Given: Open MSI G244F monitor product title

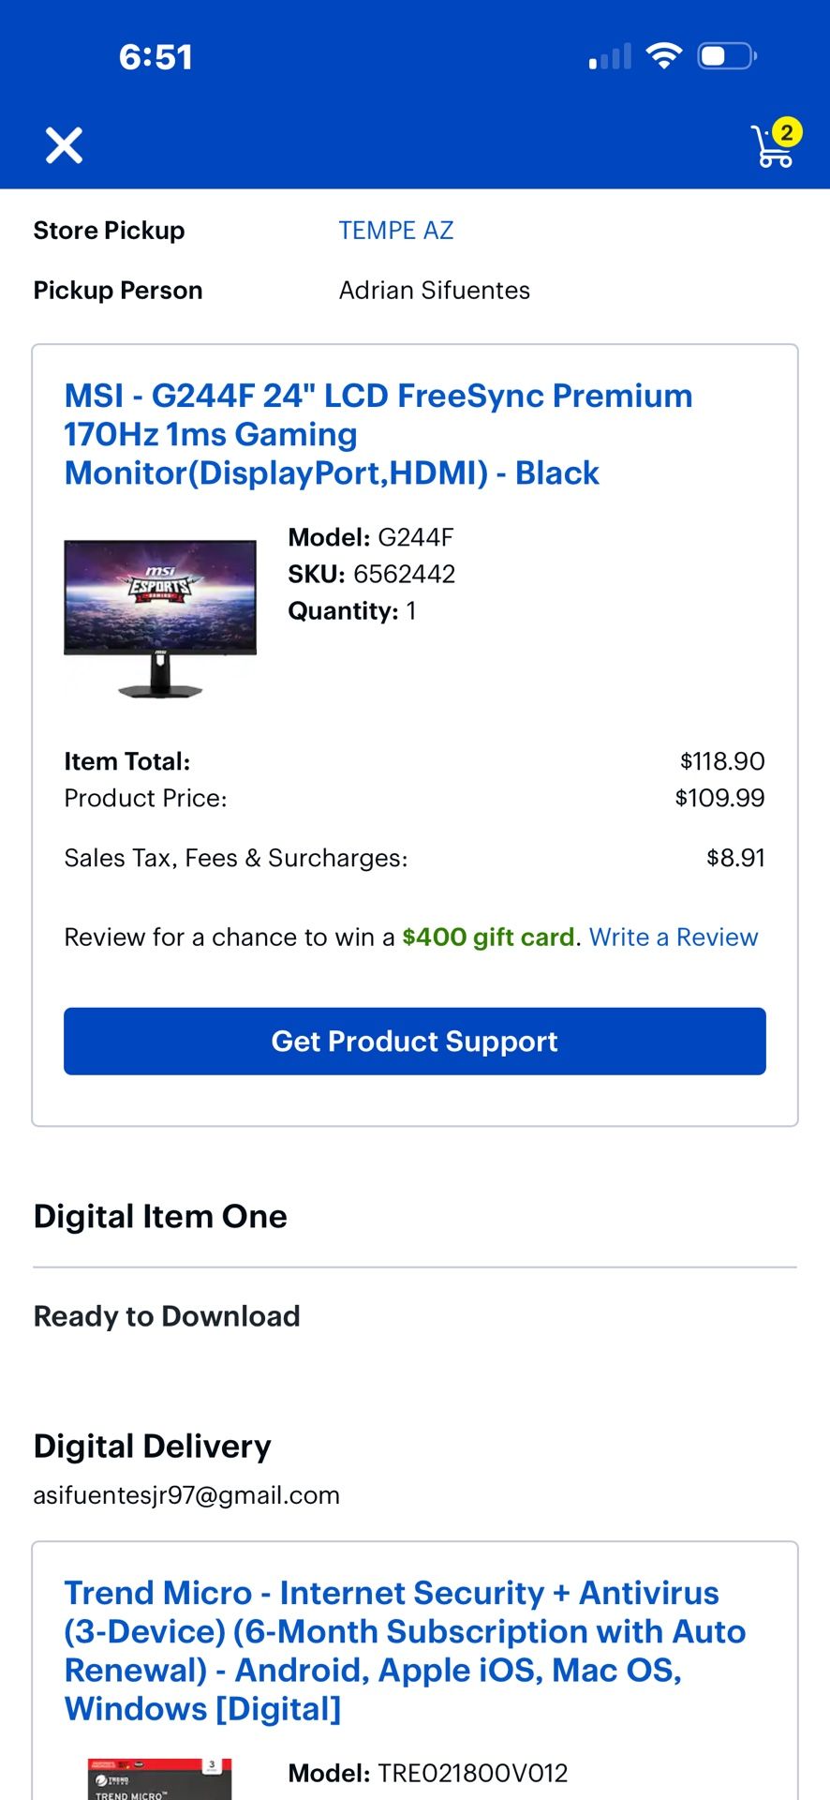Looking at the screenshot, I should tap(378, 434).
